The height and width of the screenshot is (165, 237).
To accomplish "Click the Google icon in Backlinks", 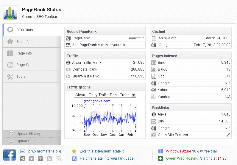I will 154,128.
